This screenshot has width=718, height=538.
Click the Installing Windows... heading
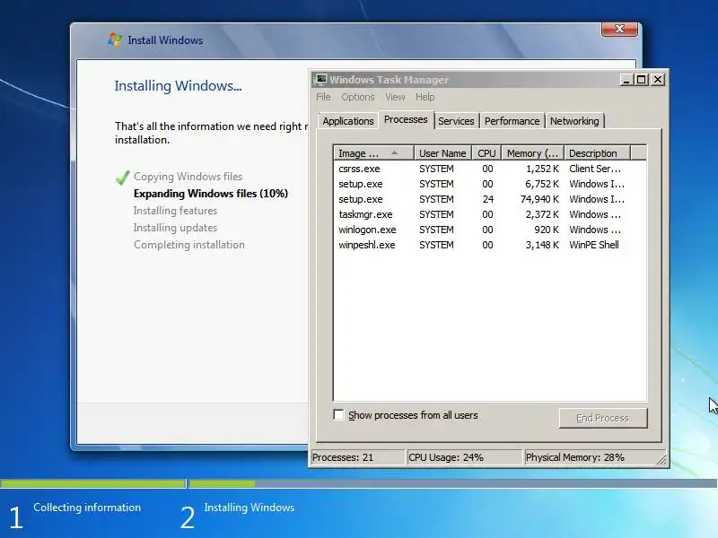[178, 85]
